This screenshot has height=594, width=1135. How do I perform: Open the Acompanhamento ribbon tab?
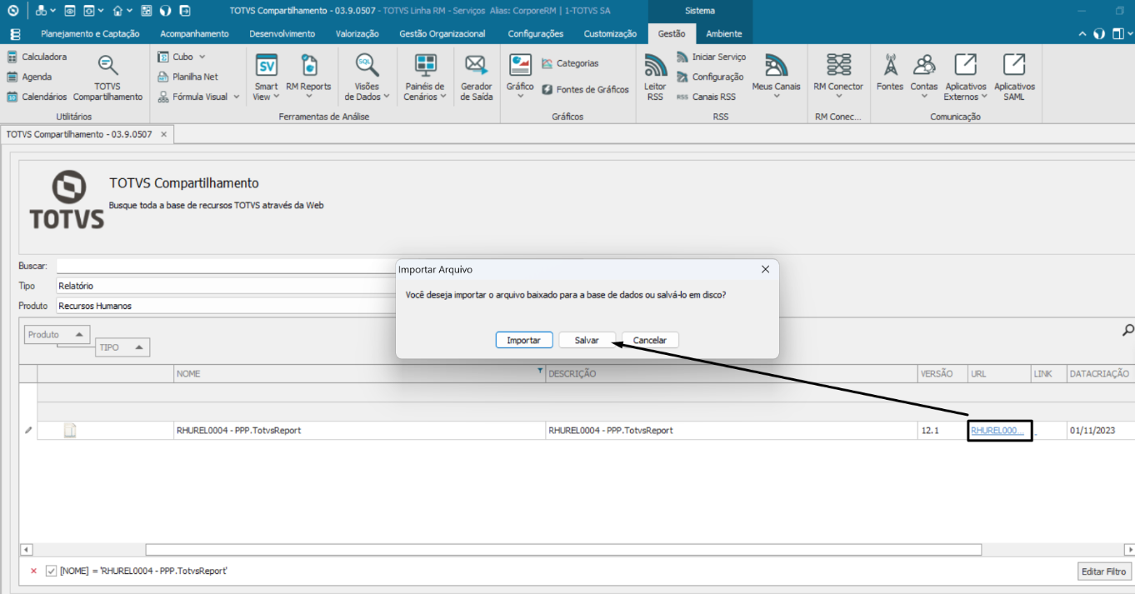194,34
